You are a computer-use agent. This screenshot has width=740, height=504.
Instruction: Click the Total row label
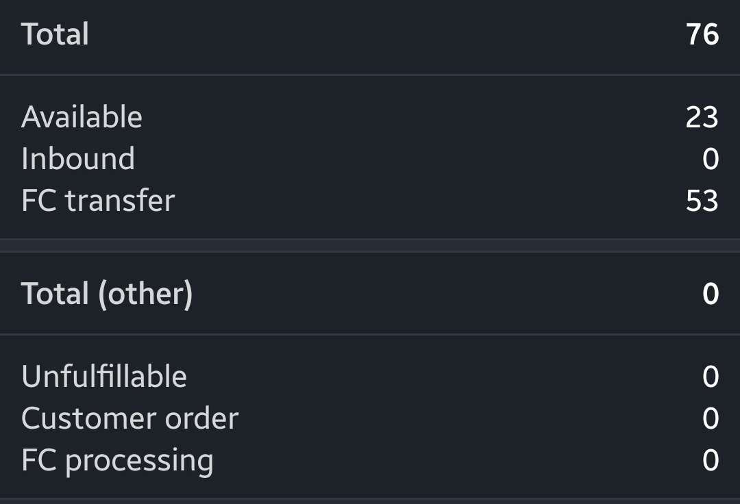tap(56, 32)
